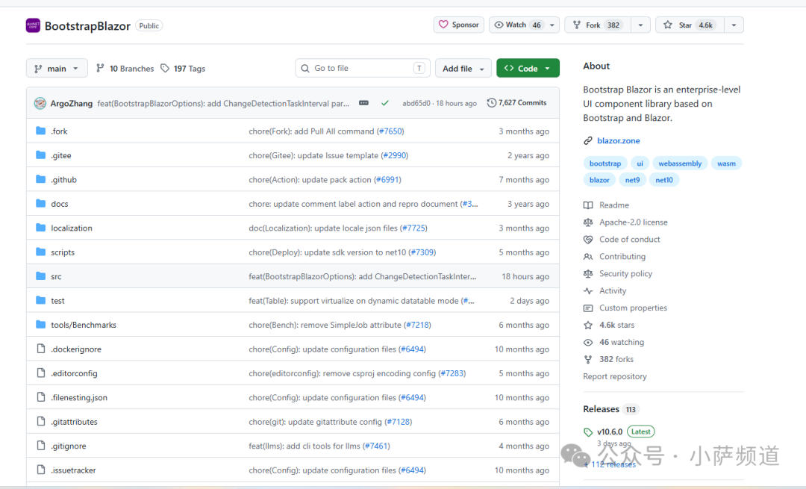This screenshot has width=806, height=489.
Task: Click the .gitee folder icon
Action: pyautogui.click(x=40, y=155)
